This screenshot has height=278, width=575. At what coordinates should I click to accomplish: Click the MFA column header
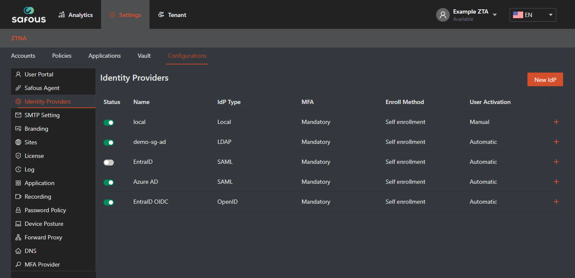coord(307,102)
